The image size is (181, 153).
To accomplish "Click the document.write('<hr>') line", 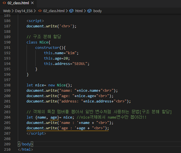I will point(51,26).
